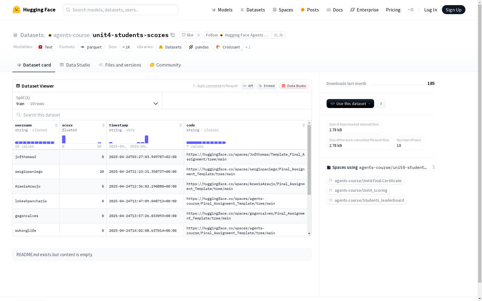Screen dimensions: 482x301
Task: Click the timestamp distribution histogram
Action: coord(129,139)
